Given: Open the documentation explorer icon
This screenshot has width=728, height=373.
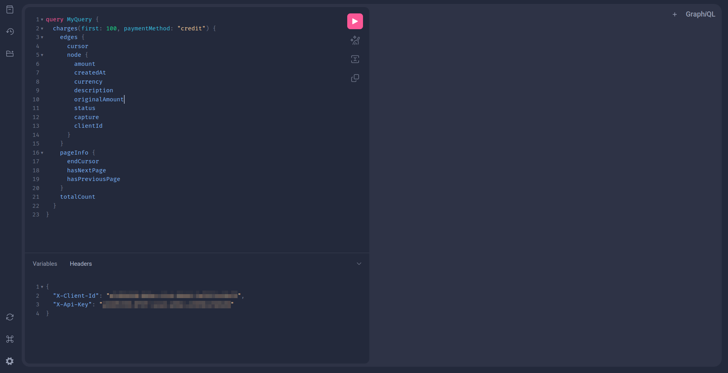Looking at the screenshot, I should 10,9.
